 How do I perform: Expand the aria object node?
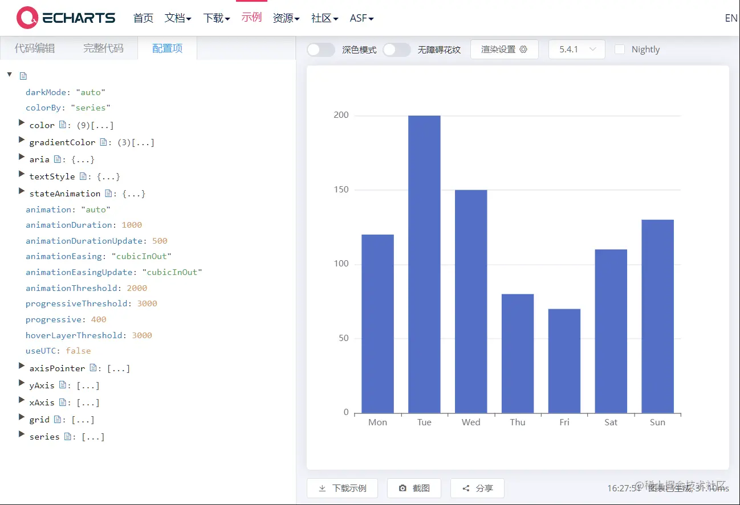[22, 157]
